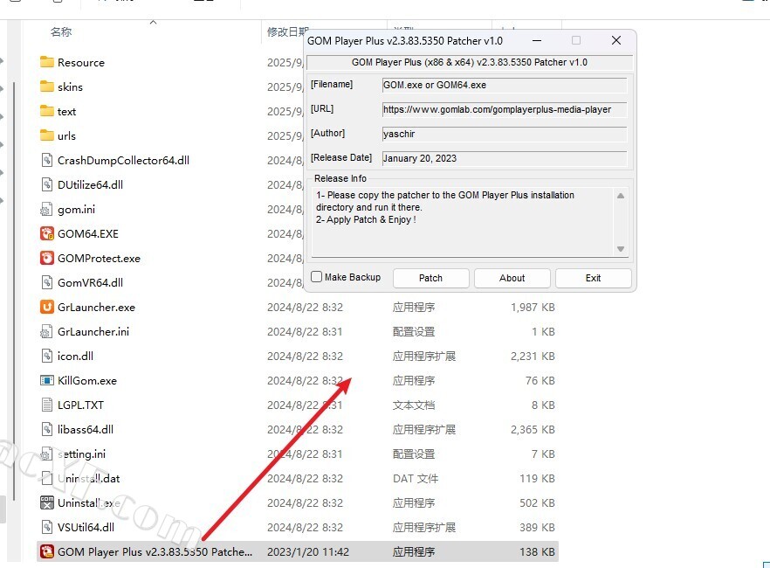Image resolution: width=770 pixels, height=568 pixels.
Task: Click the Patch button
Action: point(430,278)
